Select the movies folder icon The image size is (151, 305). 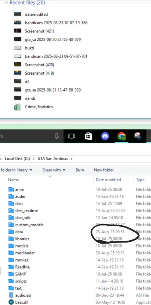(11, 260)
